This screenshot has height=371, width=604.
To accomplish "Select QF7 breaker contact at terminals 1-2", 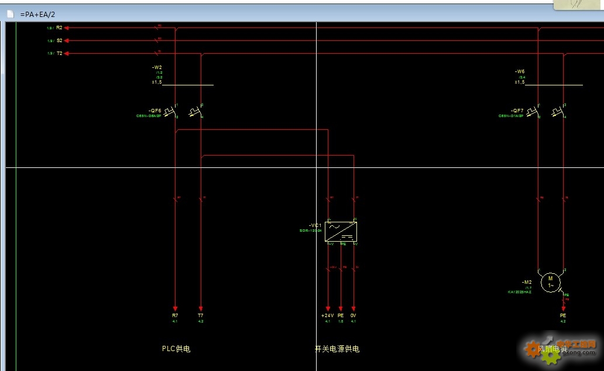I will pyautogui.click(x=533, y=112).
